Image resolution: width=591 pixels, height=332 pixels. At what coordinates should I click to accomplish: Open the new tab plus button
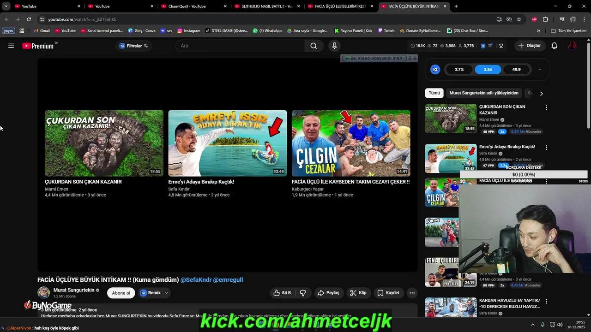point(456,6)
